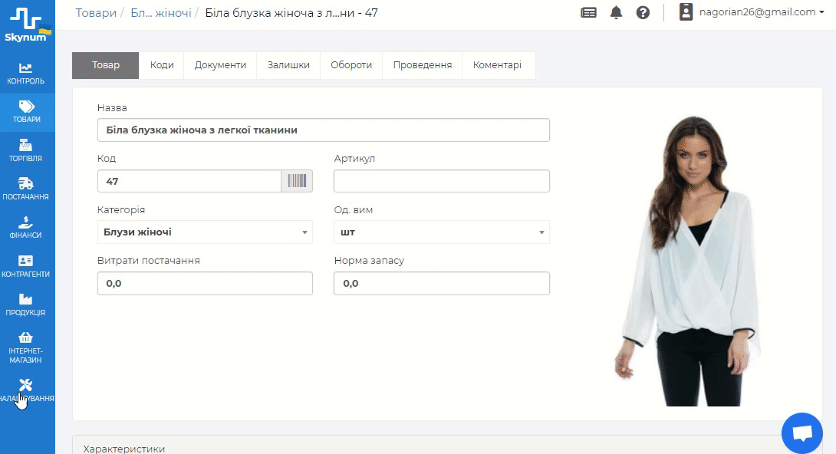Click the Бл... жіночі breadcrumb link
Image resolution: width=836 pixels, height=454 pixels.
pyautogui.click(x=161, y=13)
